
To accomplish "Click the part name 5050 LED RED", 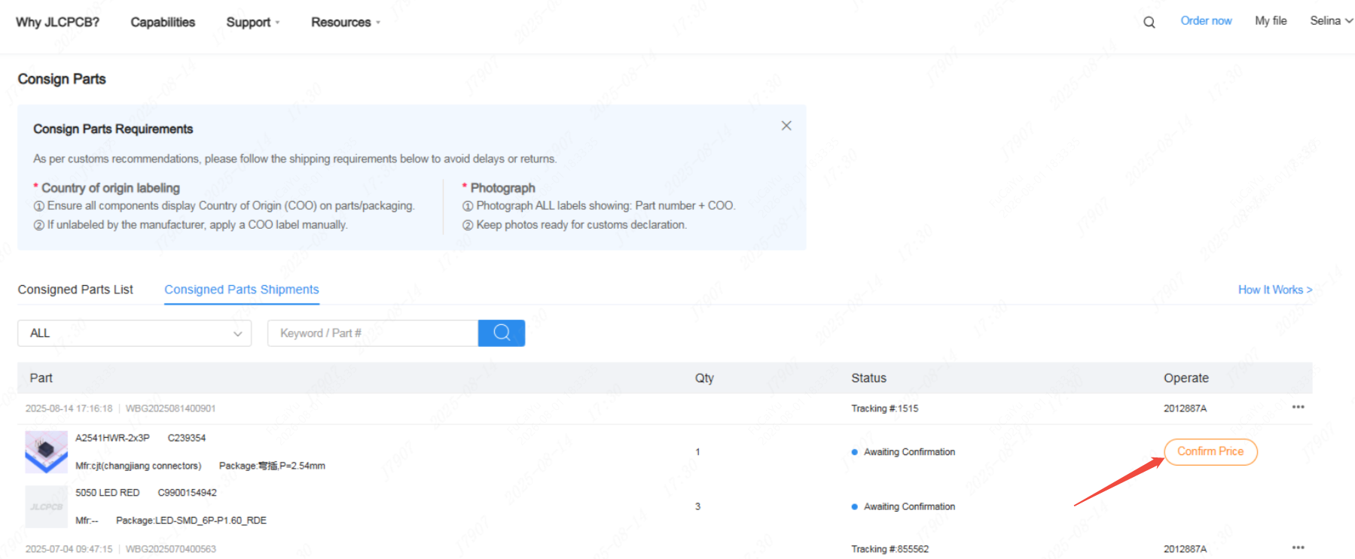I will pos(108,493).
